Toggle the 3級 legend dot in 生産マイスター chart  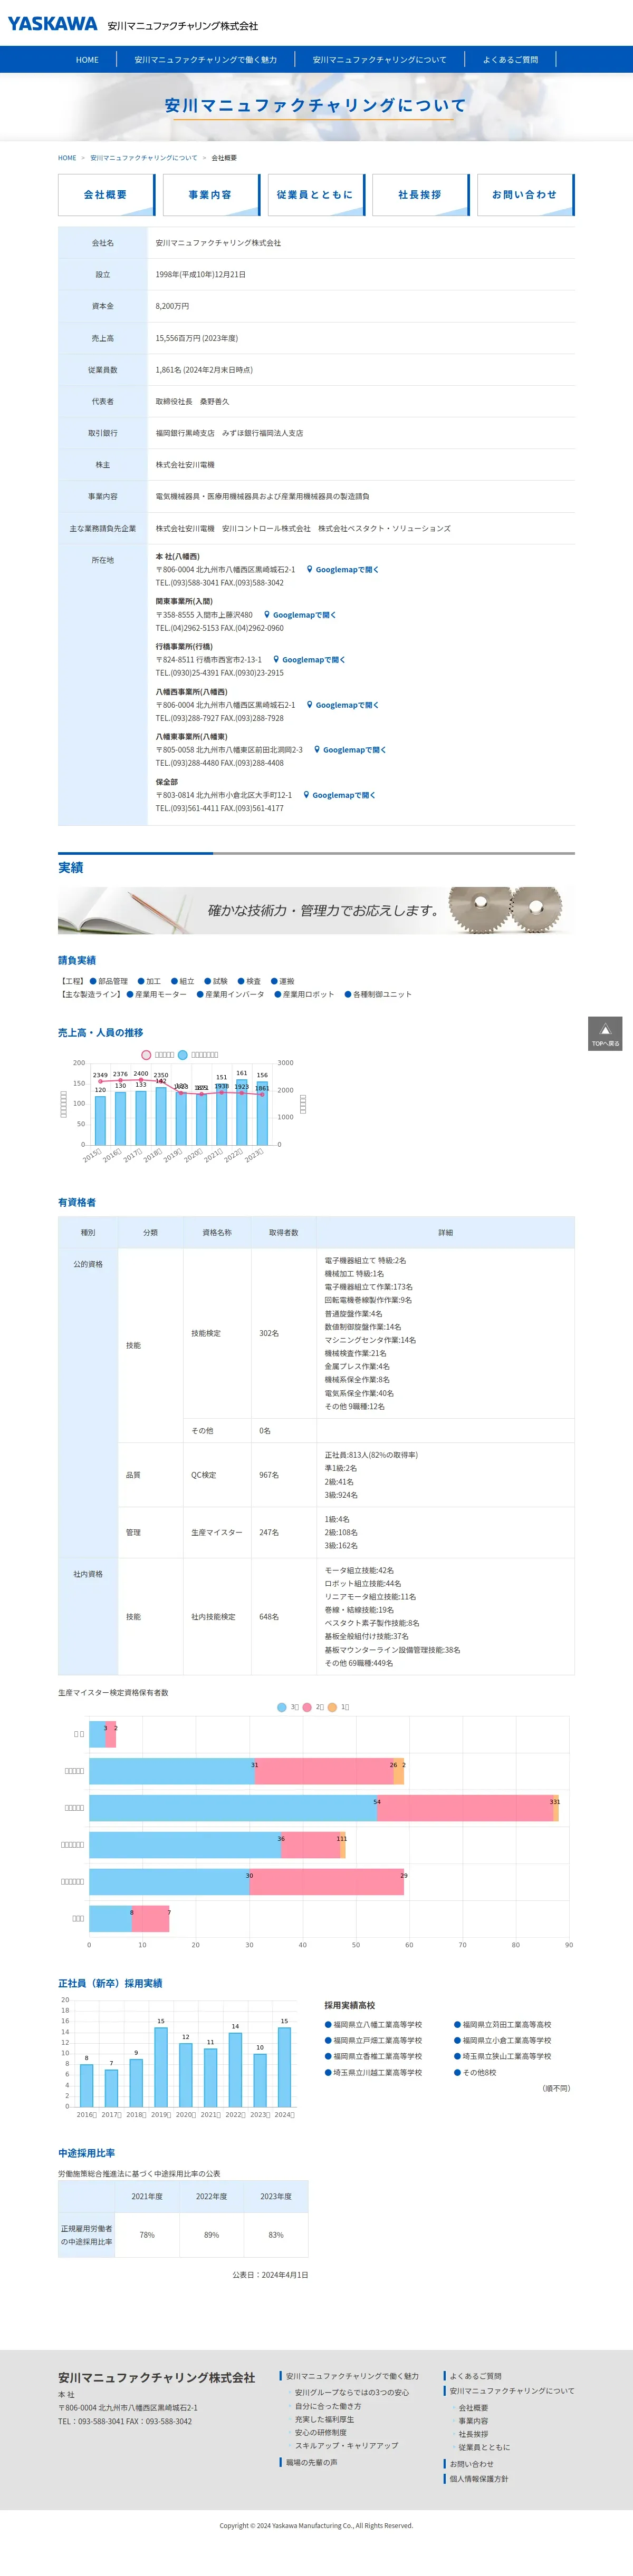pos(282,1707)
